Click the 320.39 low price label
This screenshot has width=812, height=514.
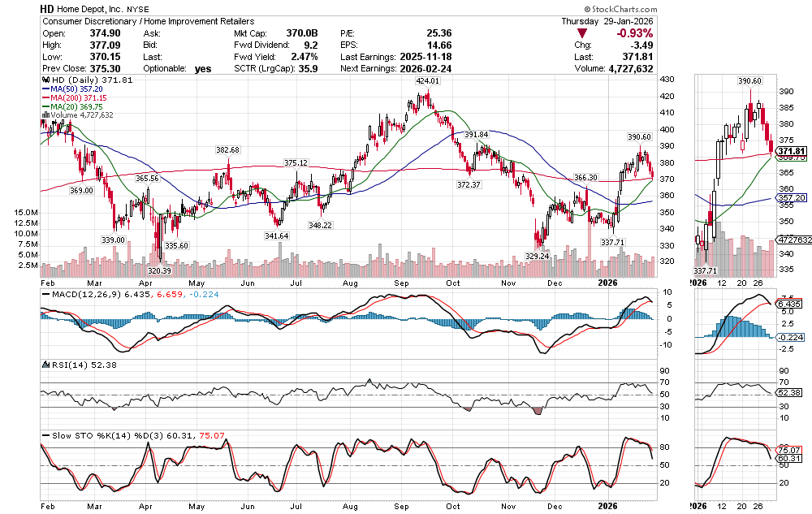point(158,270)
